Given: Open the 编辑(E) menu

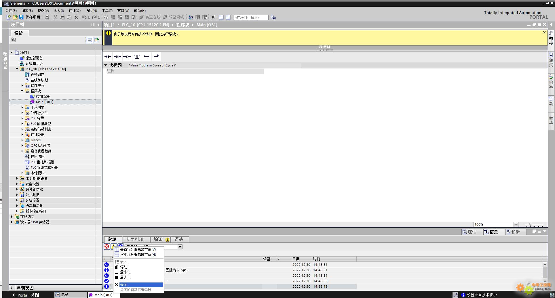Looking at the screenshot, I should pos(27,11).
